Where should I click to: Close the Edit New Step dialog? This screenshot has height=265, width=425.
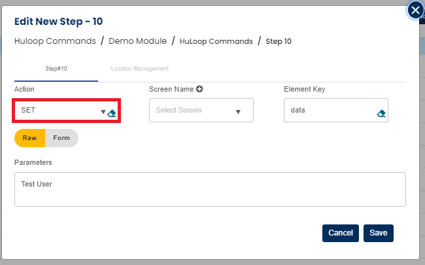[x=415, y=10]
